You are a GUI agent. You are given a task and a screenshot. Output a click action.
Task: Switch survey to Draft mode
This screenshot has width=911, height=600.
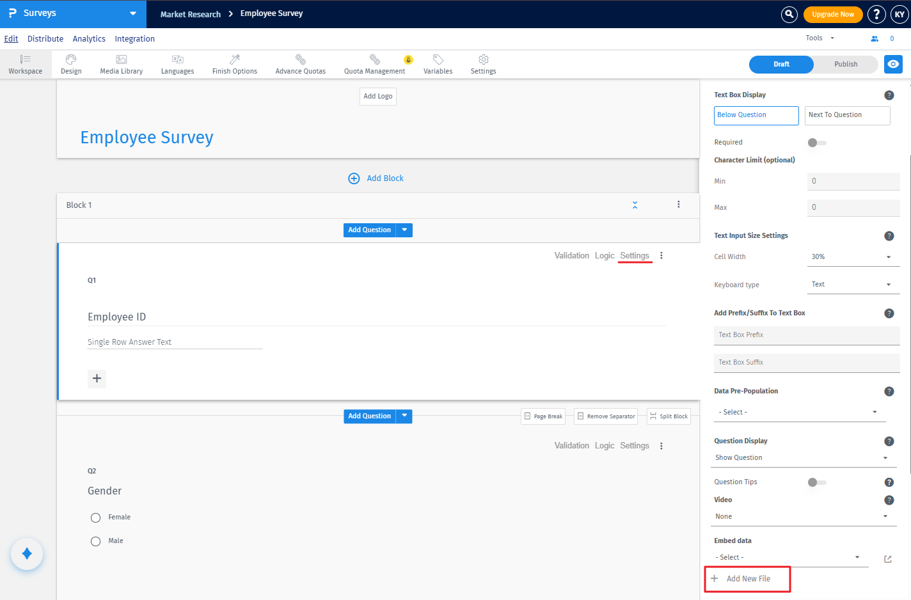click(x=781, y=64)
